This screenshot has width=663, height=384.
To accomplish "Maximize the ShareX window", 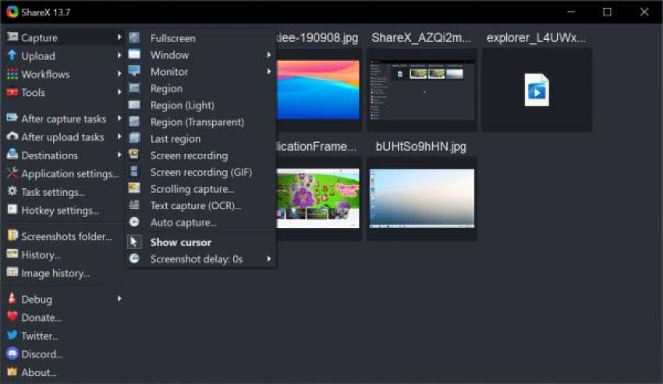I will click(607, 12).
